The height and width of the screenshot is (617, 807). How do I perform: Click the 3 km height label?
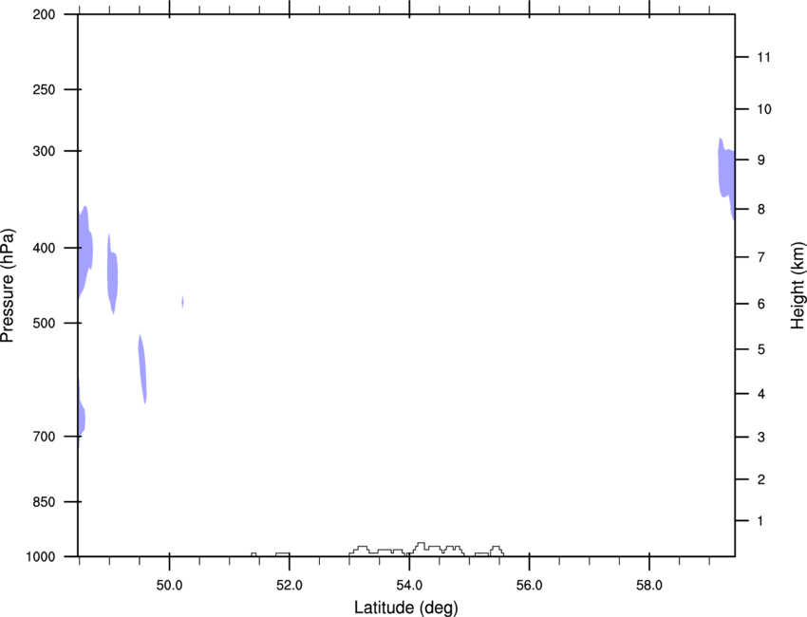[x=760, y=438]
